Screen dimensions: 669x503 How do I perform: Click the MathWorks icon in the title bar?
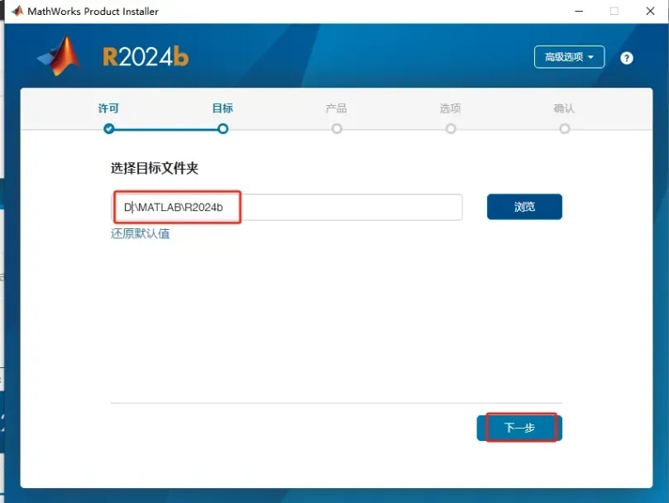click(x=17, y=11)
